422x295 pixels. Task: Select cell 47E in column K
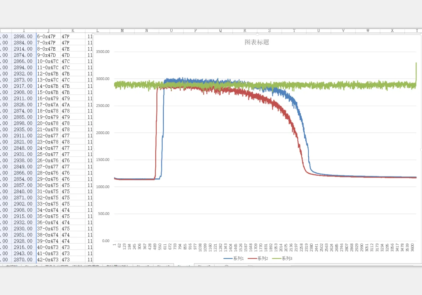point(73,48)
